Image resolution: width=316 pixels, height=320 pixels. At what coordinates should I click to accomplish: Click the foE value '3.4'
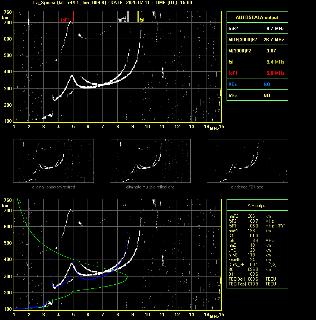click(255, 240)
